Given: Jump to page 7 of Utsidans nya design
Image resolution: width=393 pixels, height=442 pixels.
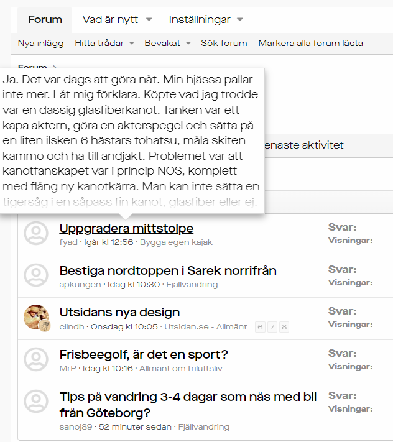Looking at the screenshot, I should 272,327.
